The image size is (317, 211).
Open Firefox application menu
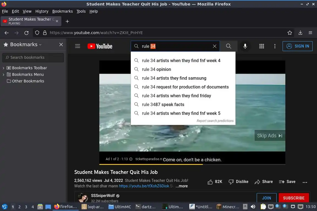point(310,33)
